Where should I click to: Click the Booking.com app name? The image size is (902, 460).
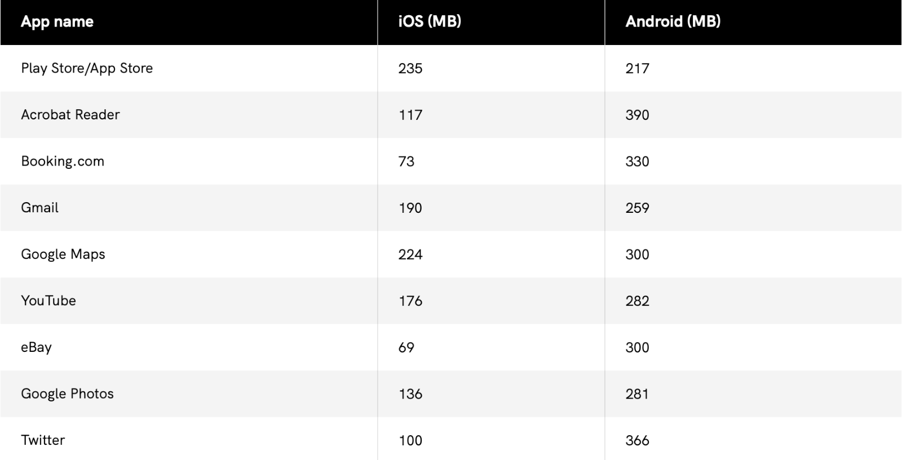pos(63,162)
